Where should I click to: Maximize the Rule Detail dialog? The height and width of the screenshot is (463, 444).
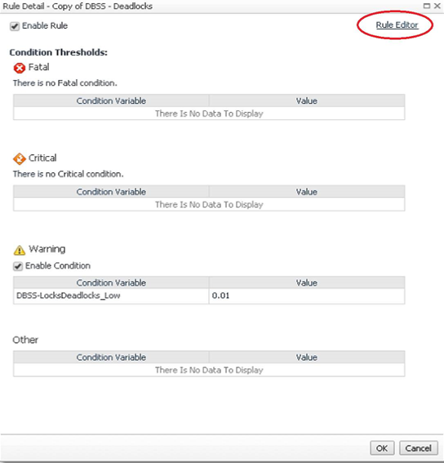point(427,6)
